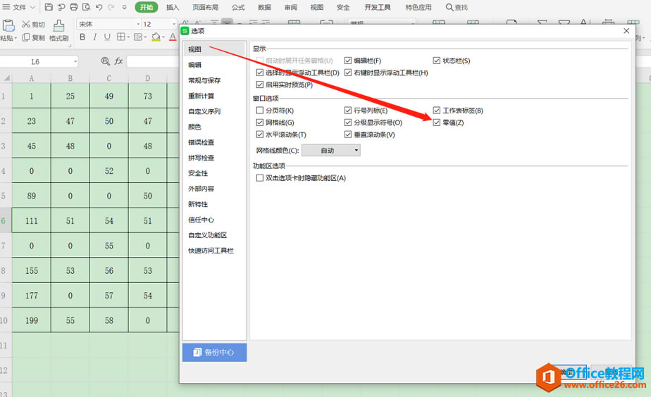Click the select-all corner of the sheet

6,78
